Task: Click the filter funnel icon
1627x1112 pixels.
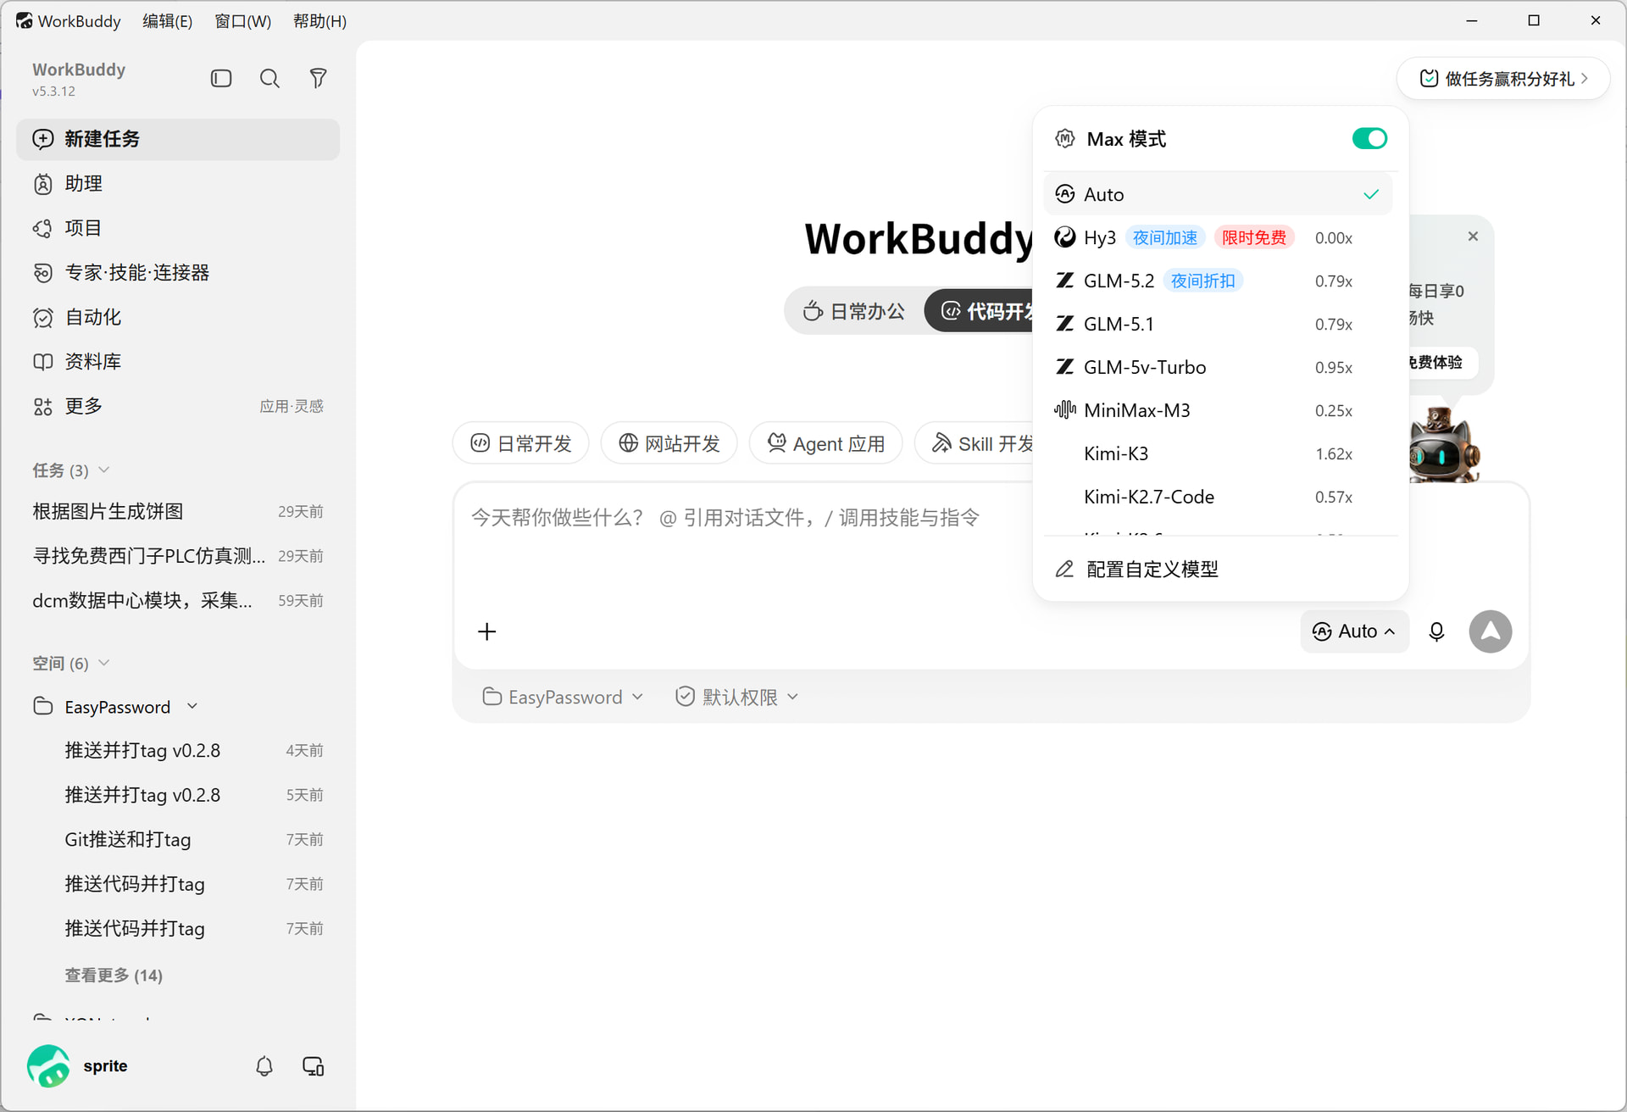Action: (318, 79)
